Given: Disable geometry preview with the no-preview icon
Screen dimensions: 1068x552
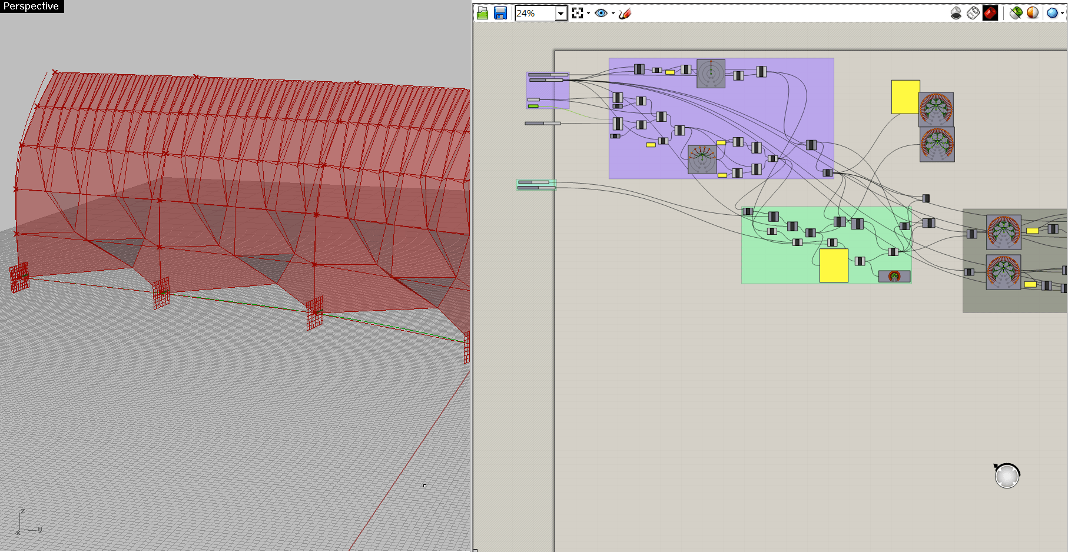Looking at the screenshot, I should pyautogui.click(x=956, y=13).
